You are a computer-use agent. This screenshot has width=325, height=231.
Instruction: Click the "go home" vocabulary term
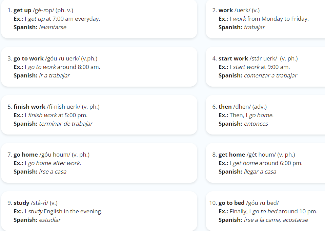pyautogui.click(x=25, y=155)
